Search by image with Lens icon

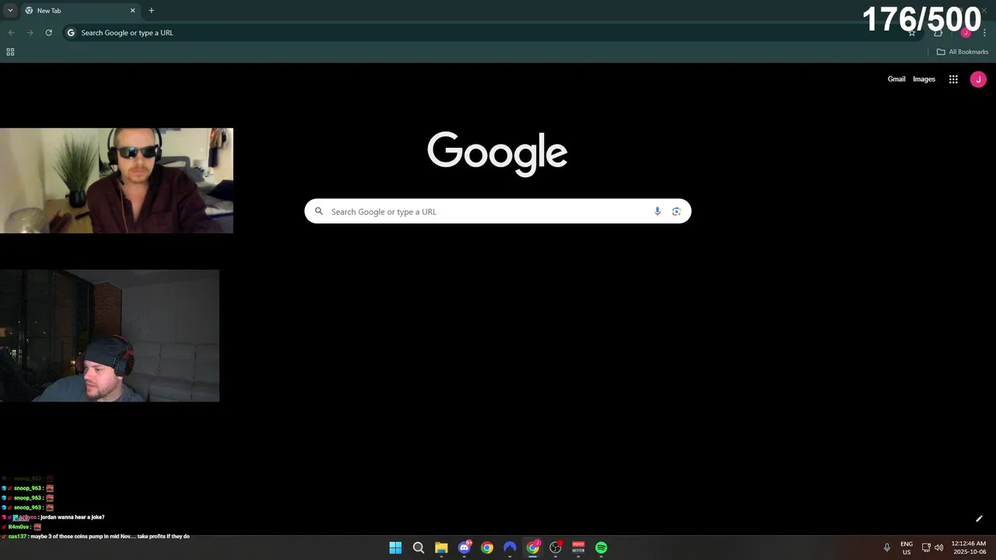[676, 212]
